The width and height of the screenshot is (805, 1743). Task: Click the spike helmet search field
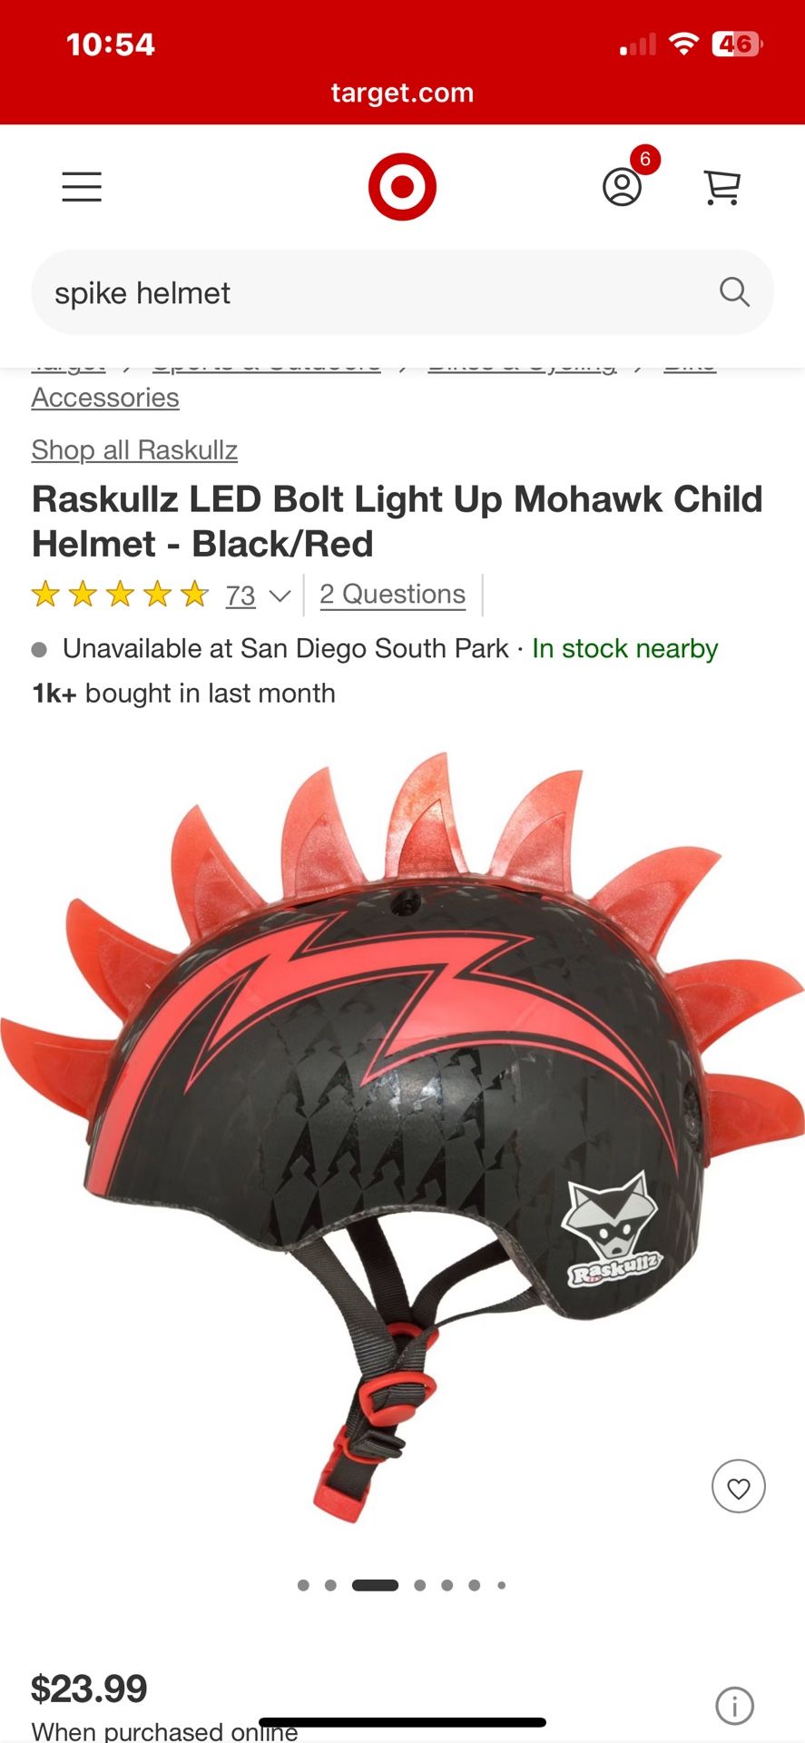click(x=402, y=292)
